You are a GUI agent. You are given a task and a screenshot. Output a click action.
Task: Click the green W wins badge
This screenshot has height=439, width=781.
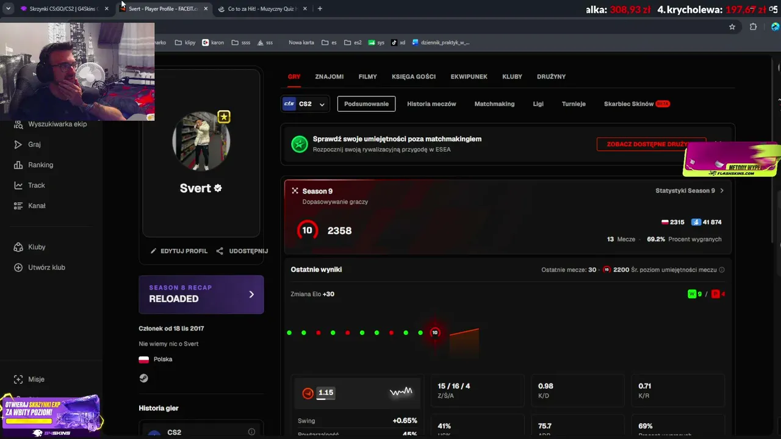(692, 294)
